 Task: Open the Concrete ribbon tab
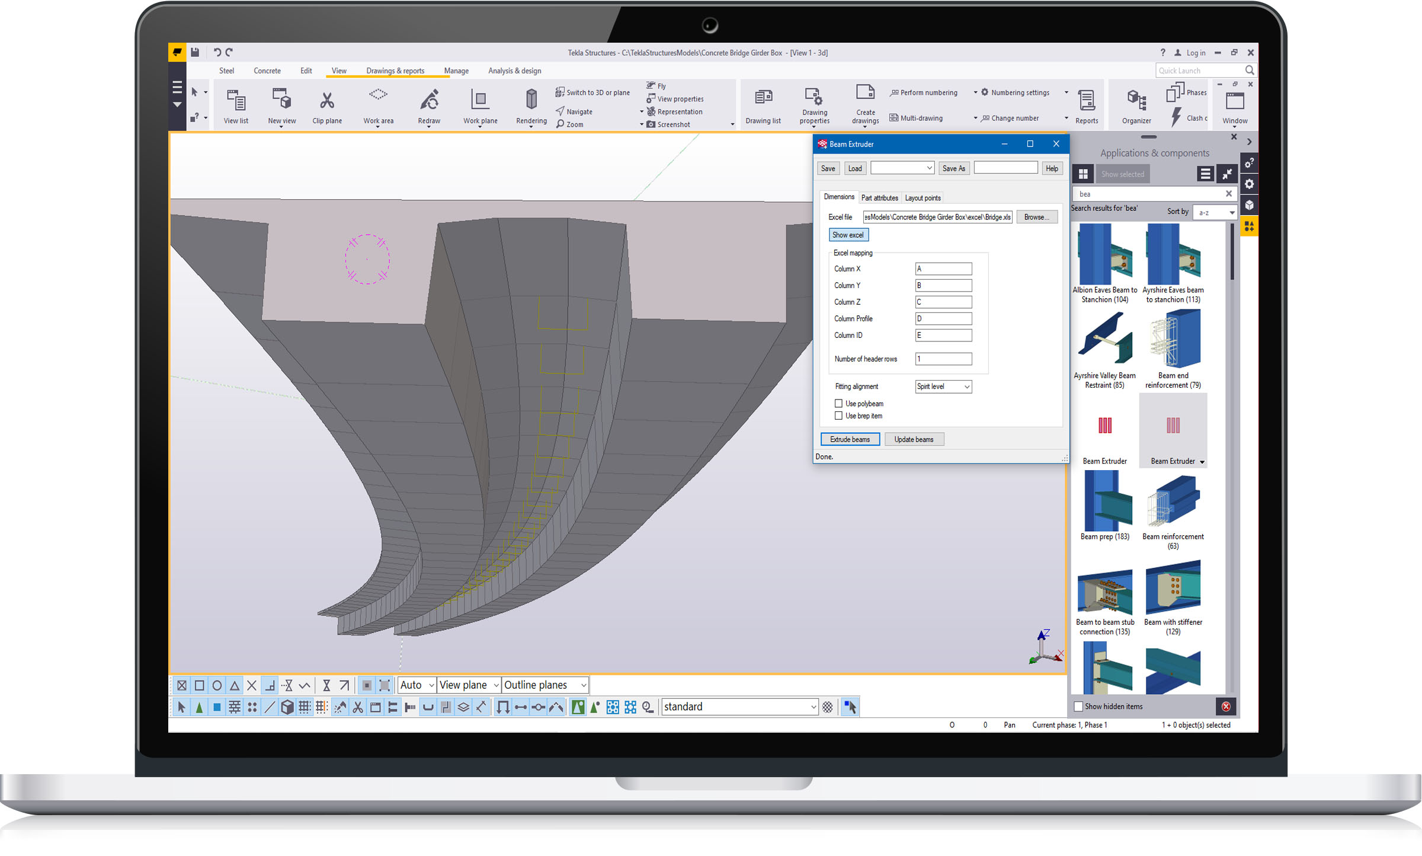click(x=267, y=71)
